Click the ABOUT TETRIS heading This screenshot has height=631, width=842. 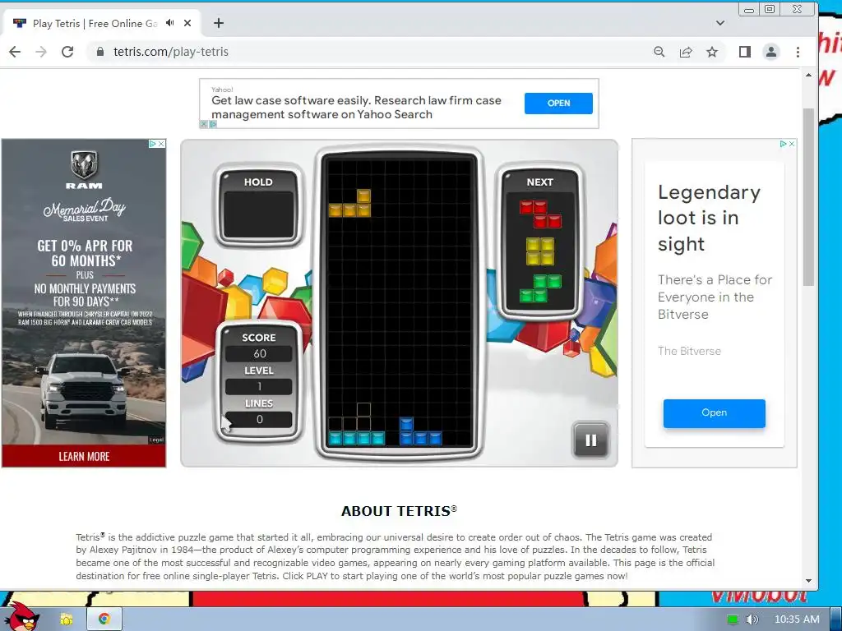[x=399, y=511]
